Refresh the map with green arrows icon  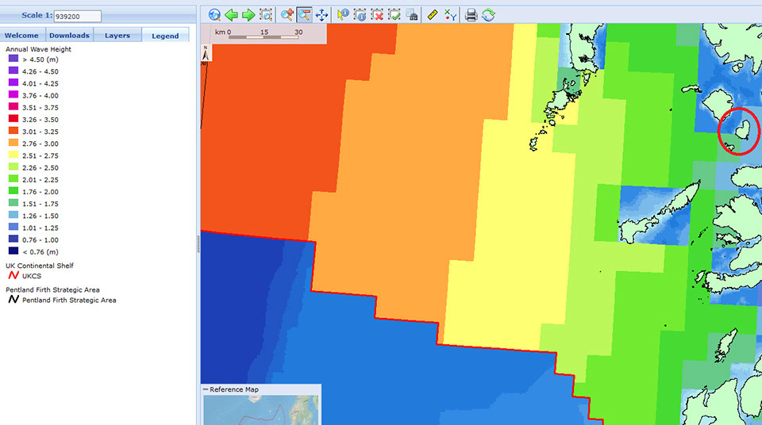click(x=487, y=14)
